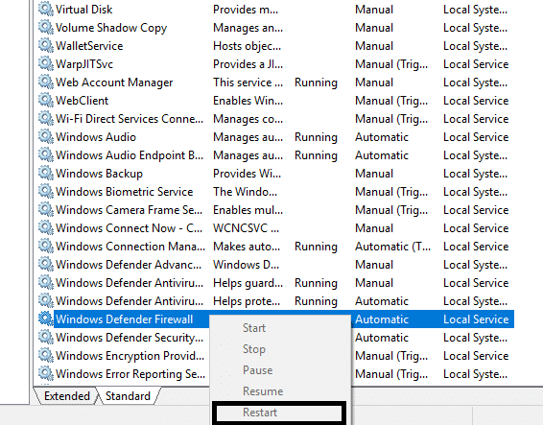Choose Start from the context menu
This screenshot has height=425, width=543.
click(x=254, y=328)
